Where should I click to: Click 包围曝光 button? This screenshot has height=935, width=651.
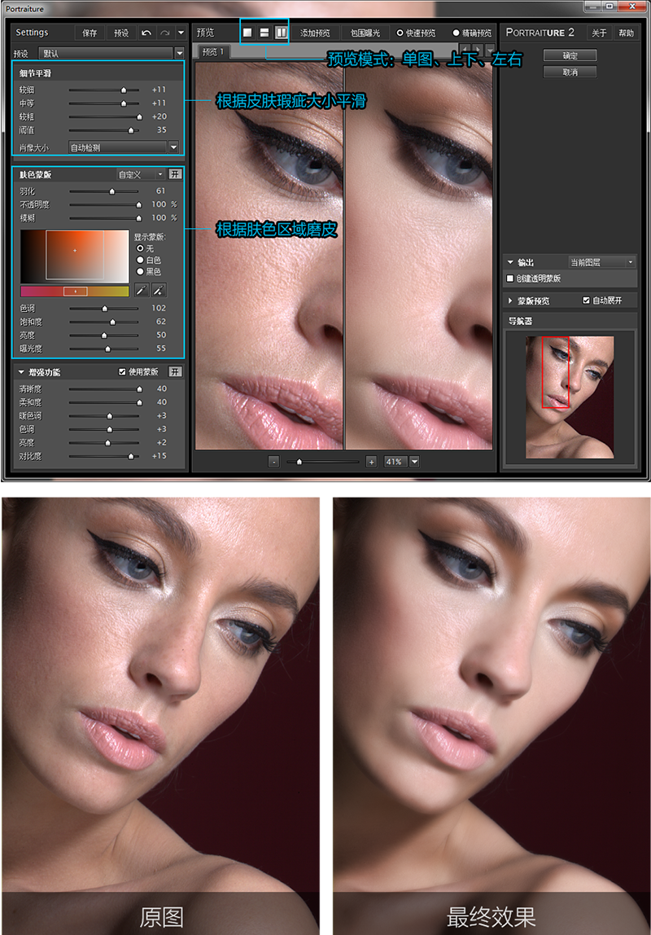pos(365,33)
